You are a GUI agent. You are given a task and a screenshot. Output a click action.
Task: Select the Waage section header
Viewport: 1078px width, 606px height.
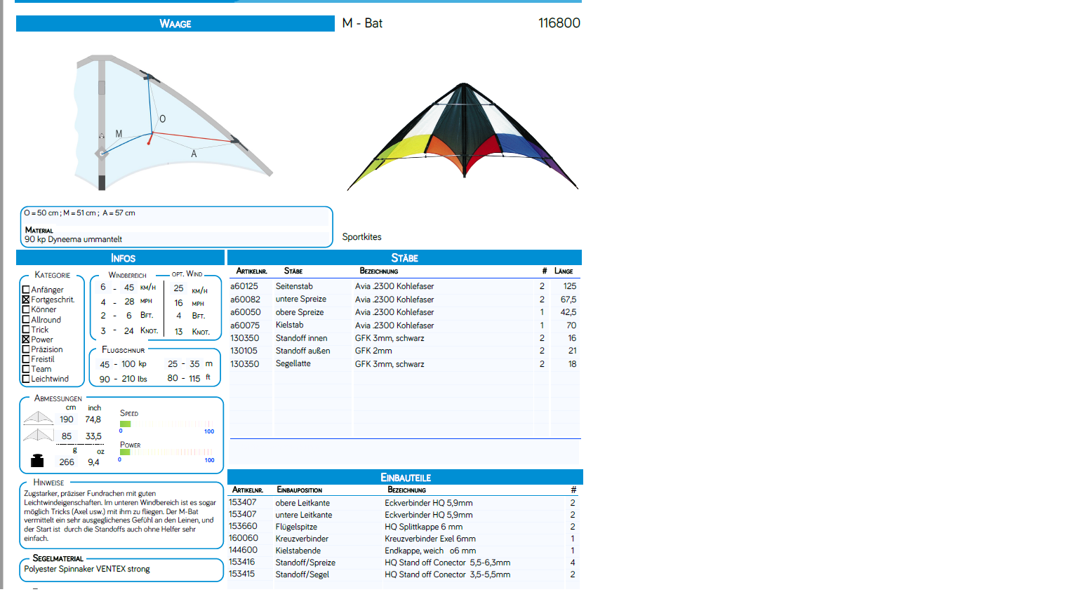point(175,24)
